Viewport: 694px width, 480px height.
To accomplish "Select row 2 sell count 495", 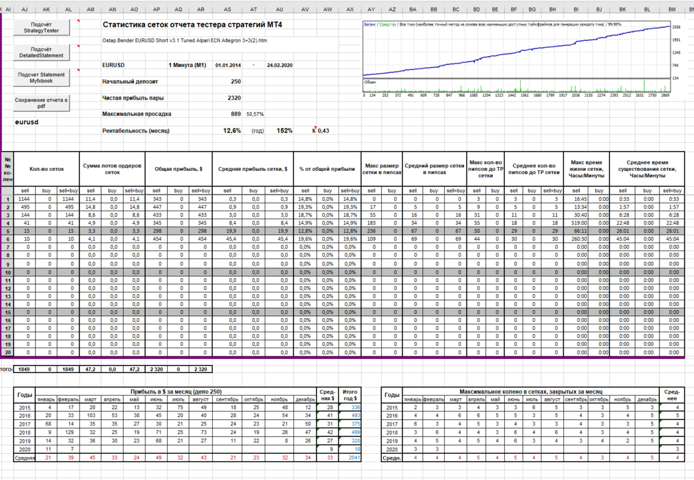I will [25, 207].
